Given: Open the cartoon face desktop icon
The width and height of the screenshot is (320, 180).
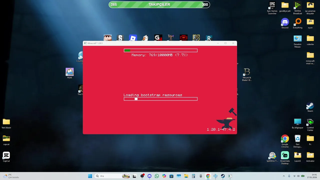Looking at the screenshot, I should [107, 38].
